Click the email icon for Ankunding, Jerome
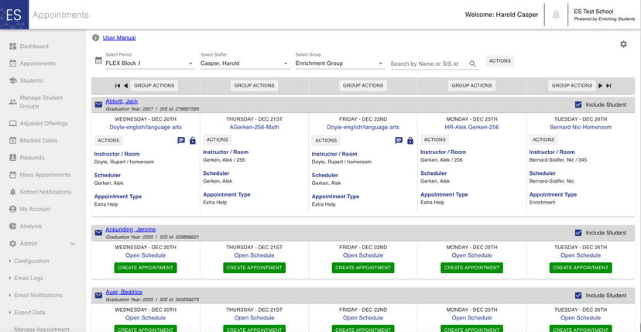 click(x=98, y=233)
